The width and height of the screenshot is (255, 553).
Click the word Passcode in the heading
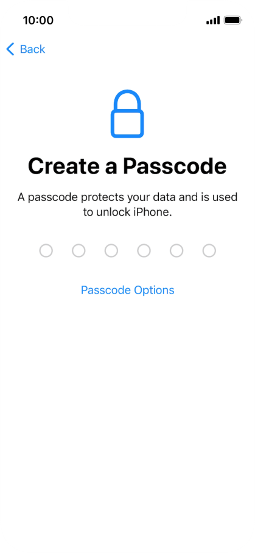pos(174,166)
